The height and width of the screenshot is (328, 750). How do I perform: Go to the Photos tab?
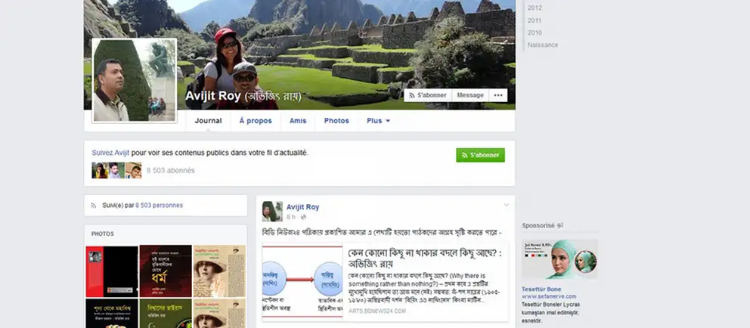[x=336, y=121]
